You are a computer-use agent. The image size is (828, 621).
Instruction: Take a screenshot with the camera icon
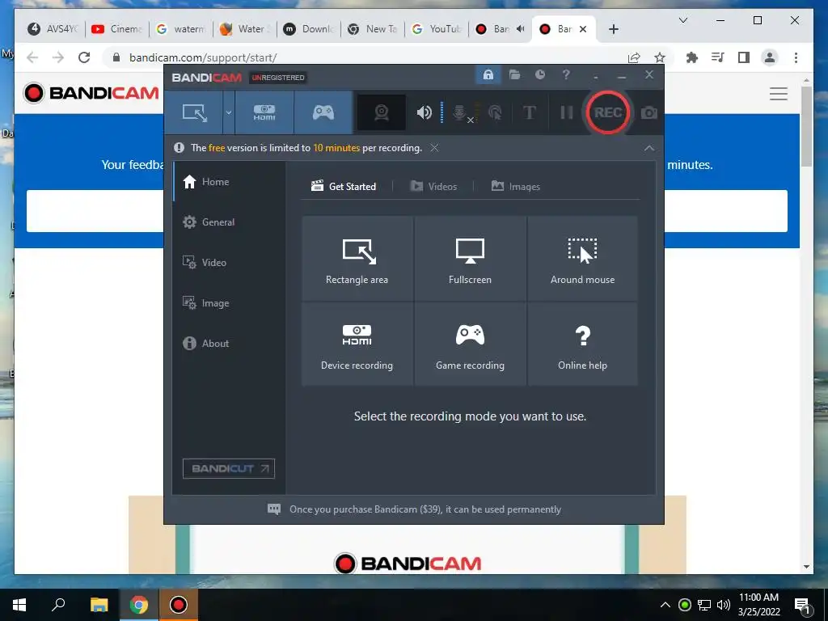[649, 113]
